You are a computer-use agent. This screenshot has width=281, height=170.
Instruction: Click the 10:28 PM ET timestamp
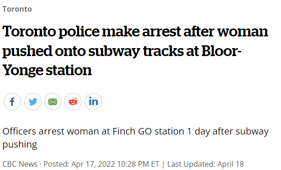tap(138, 164)
